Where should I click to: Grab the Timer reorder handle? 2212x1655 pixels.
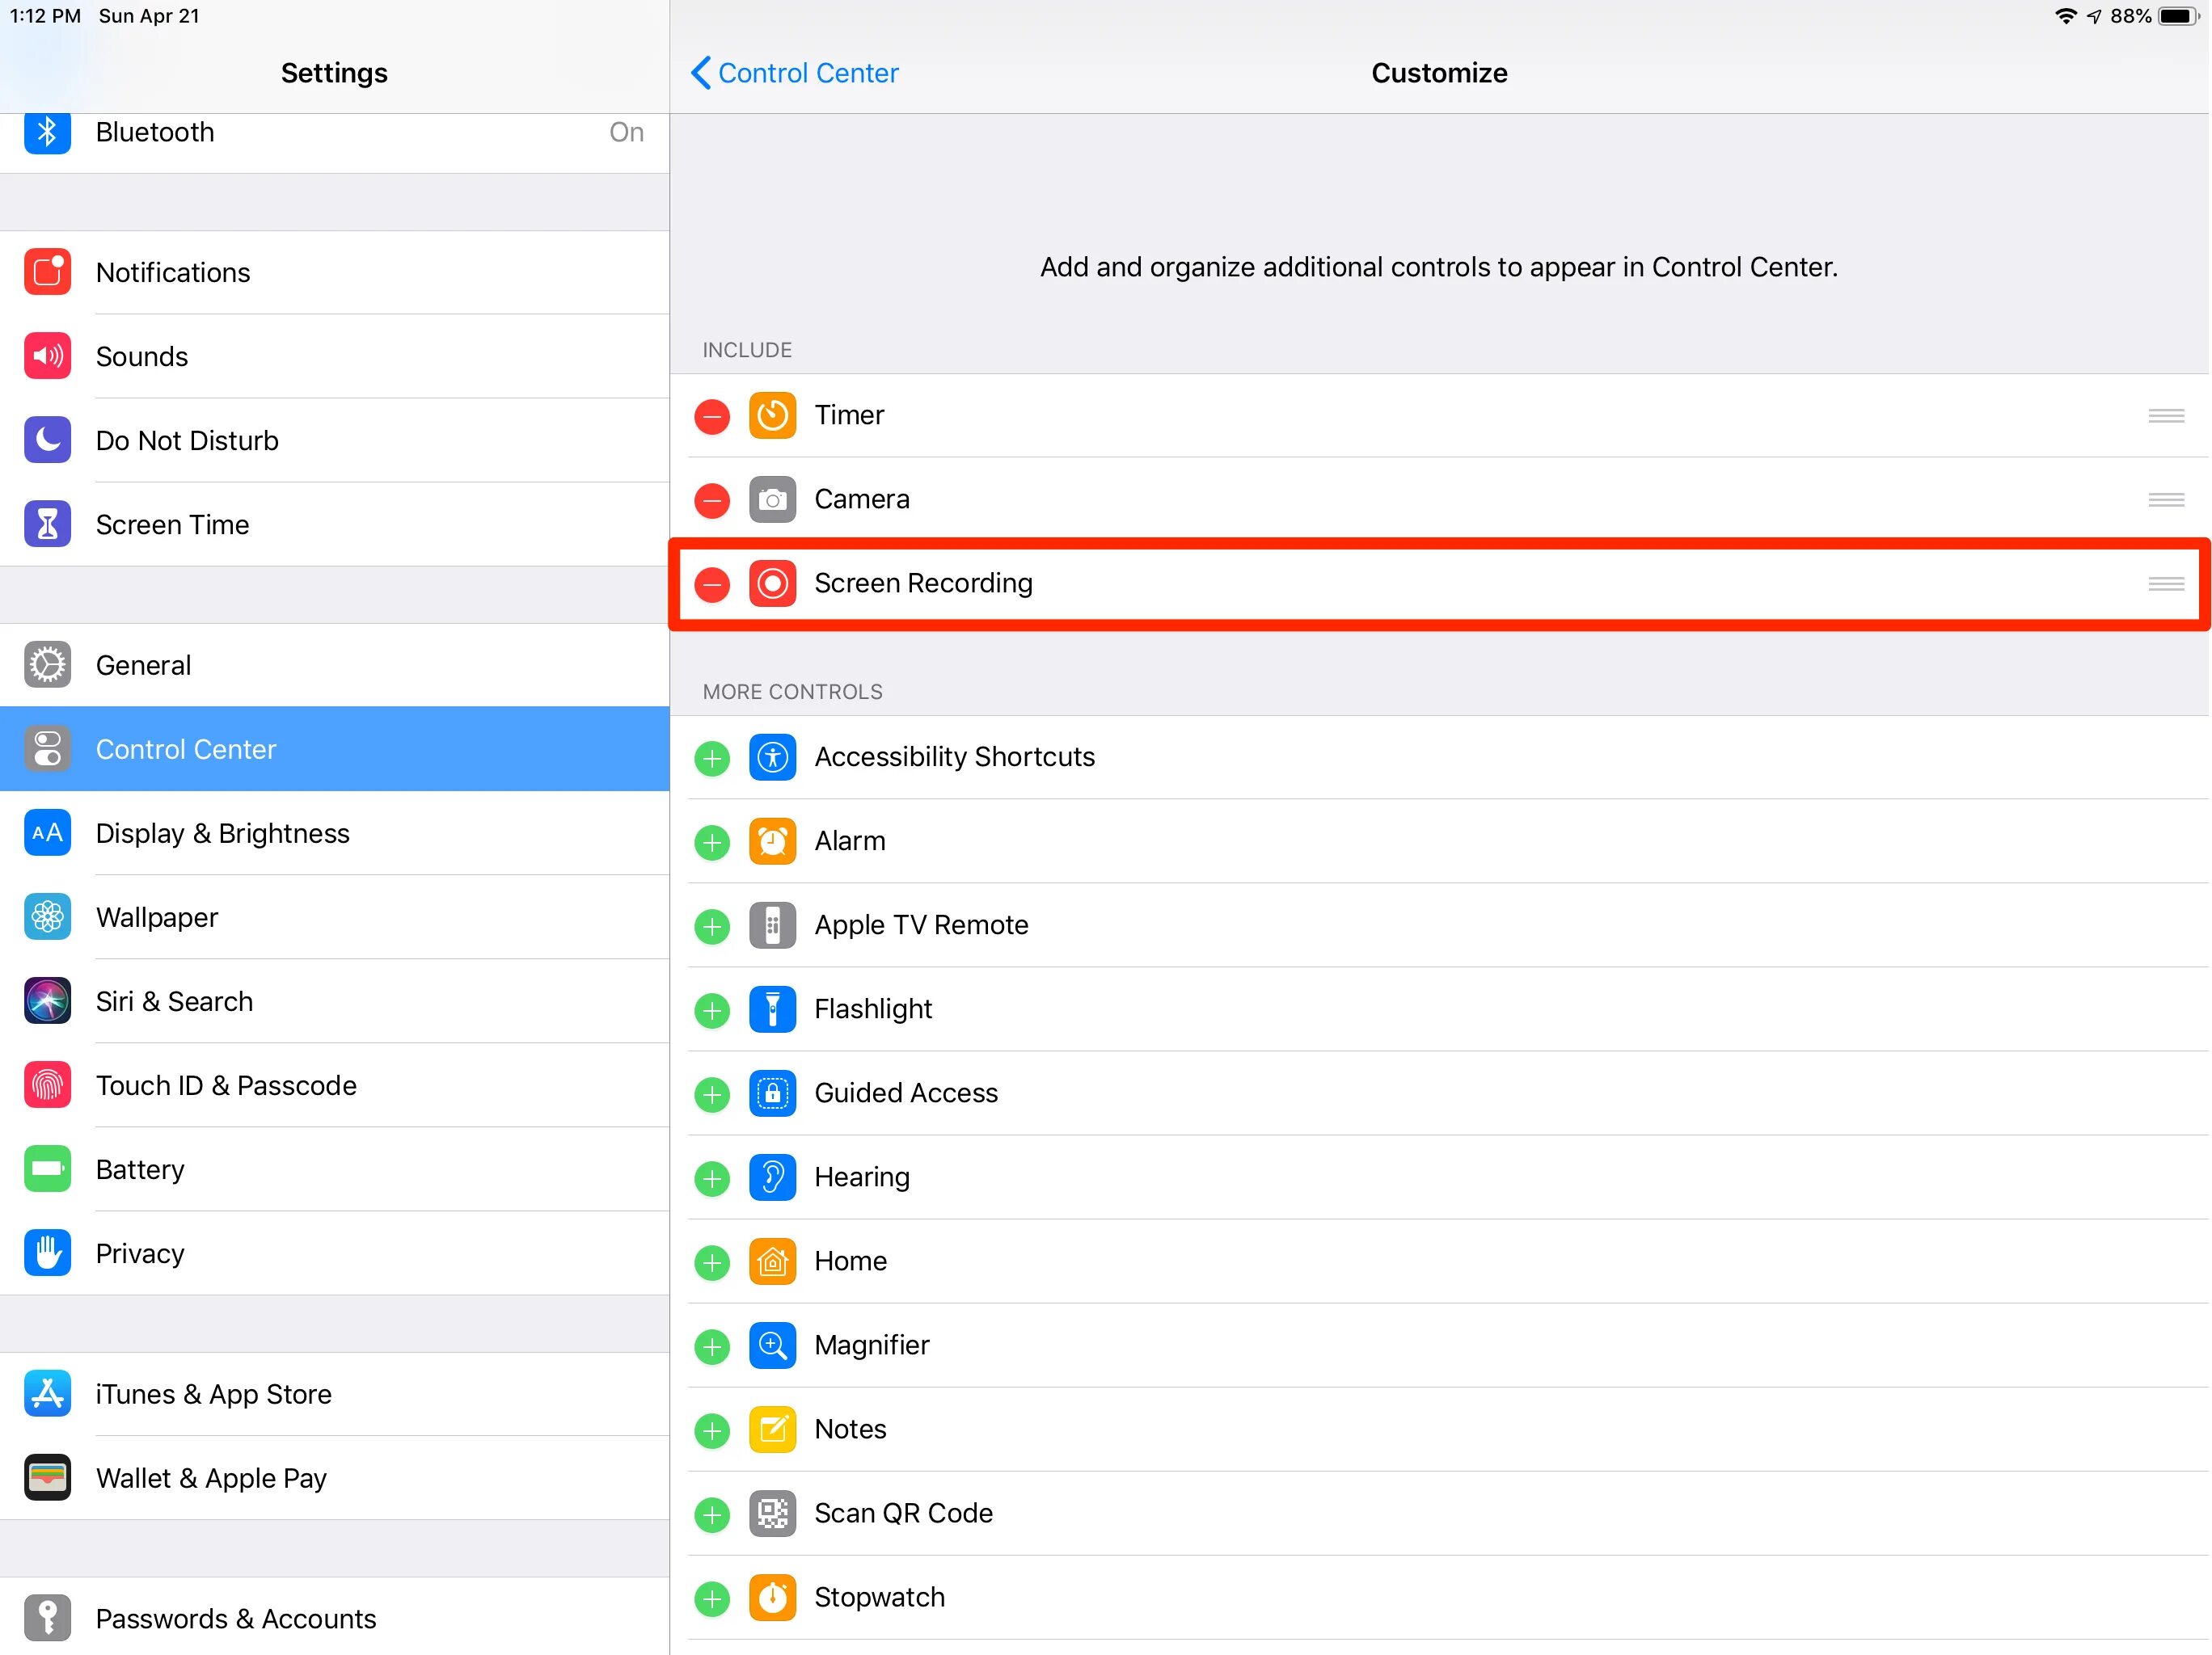2165,415
